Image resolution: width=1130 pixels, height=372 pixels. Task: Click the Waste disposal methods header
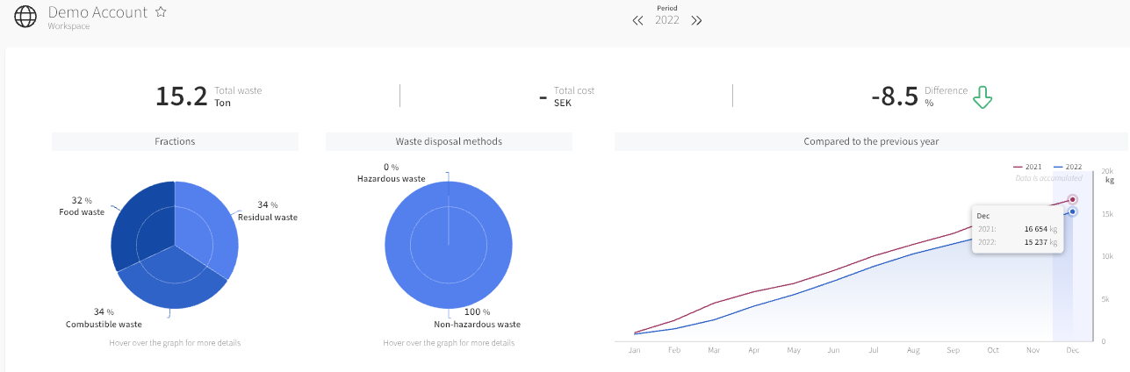(x=449, y=141)
